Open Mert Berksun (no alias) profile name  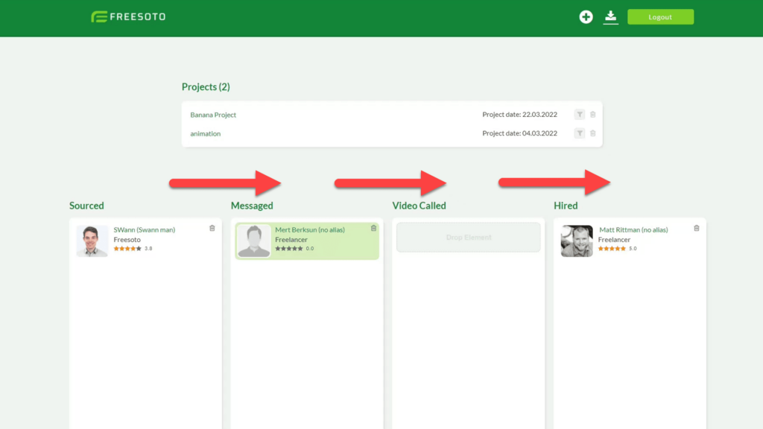(x=310, y=229)
